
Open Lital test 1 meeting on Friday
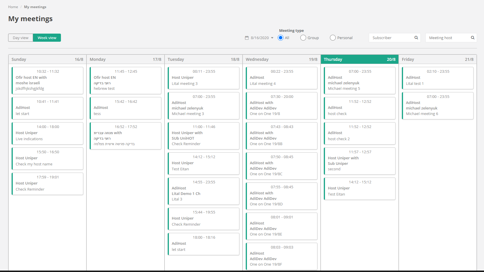(438, 78)
